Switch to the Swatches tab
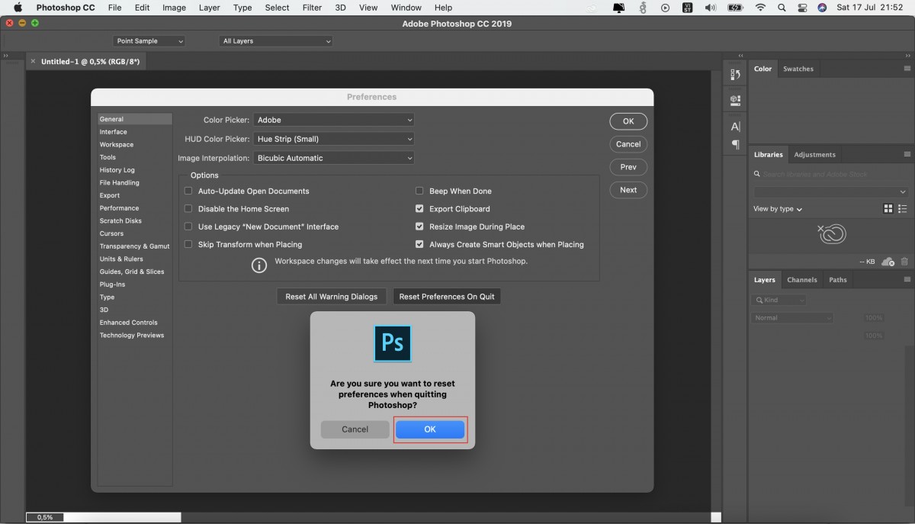This screenshot has height=524, width=915. (798, 69)
